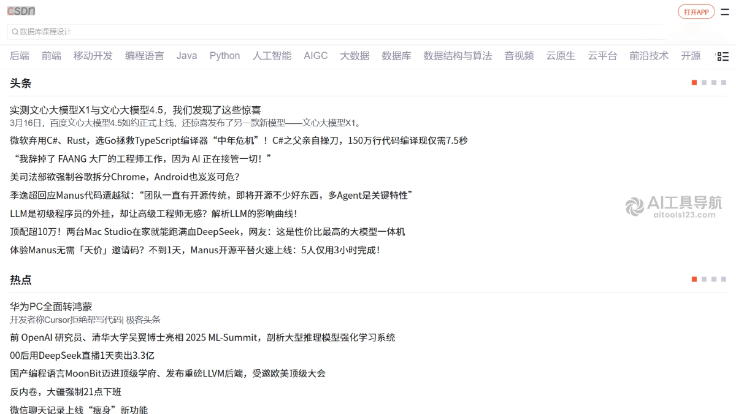Select the first red 头条 carousel dot

(694, 82)
